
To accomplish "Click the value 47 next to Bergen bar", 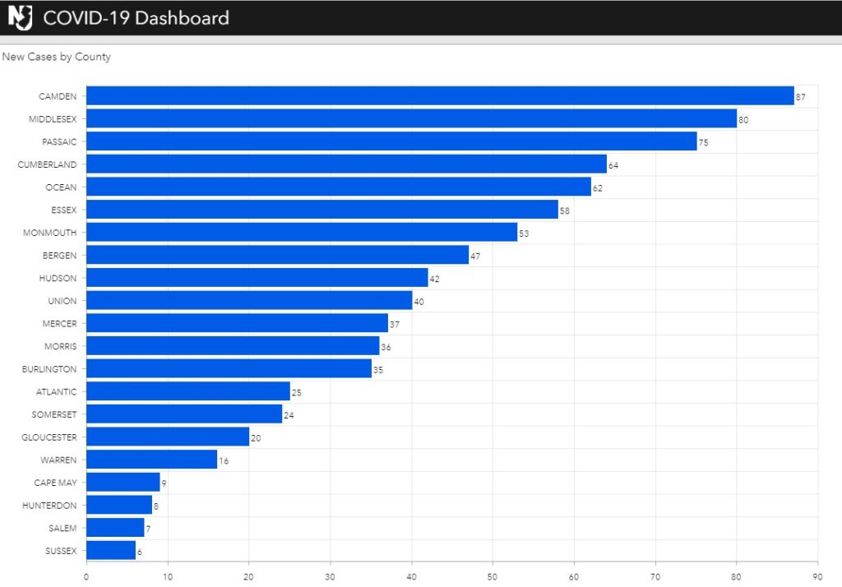I will 475,257.
